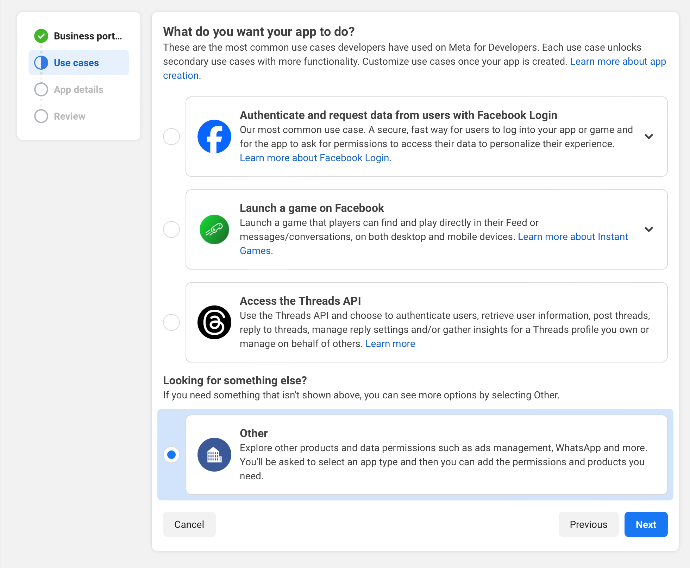Screen dimensions: 690x568
Task: Select the Launch a game radio button
Action: click(171, 229)
